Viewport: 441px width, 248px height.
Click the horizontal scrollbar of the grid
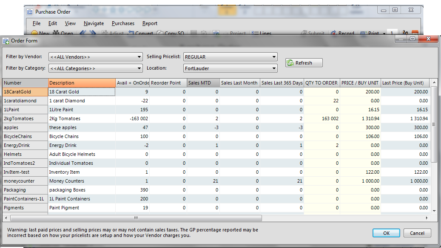tap(136, 218)
